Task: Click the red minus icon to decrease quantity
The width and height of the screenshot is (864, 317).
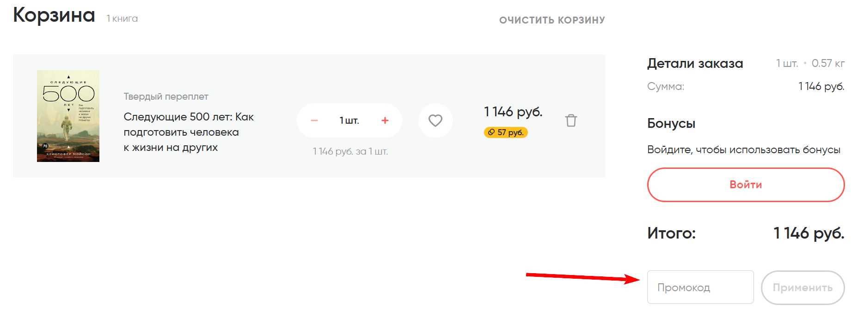Action: tap(314, 120)
